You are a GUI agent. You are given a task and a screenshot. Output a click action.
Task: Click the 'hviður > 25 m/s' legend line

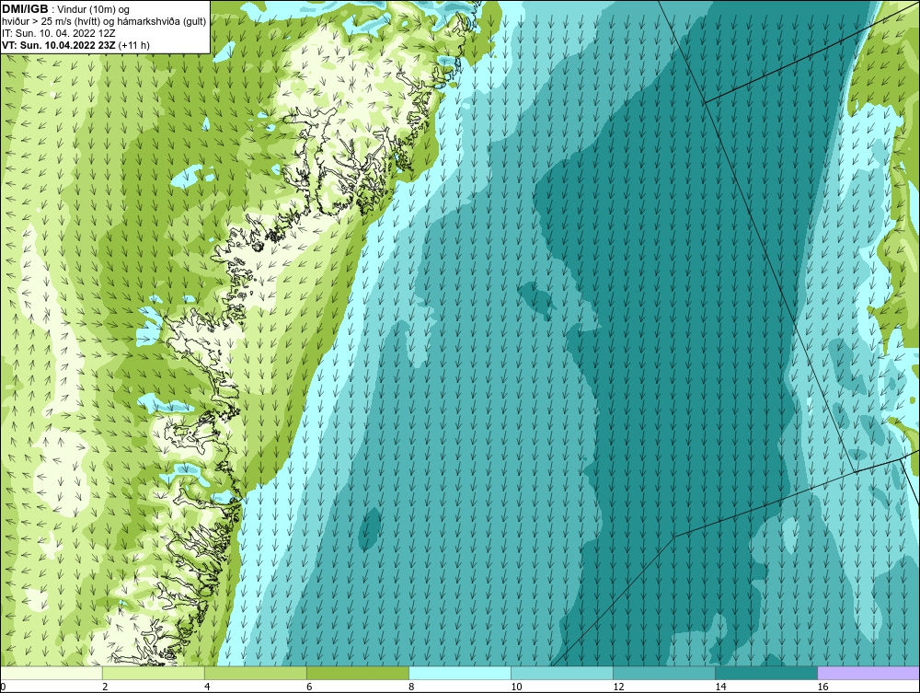104,22
